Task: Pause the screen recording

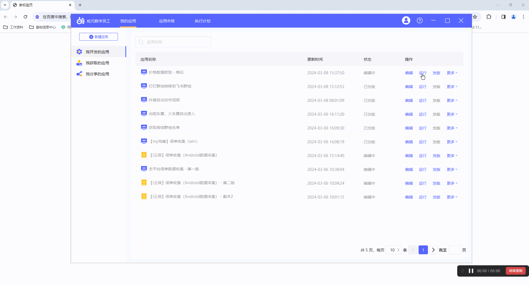Action: click(x=471, y=271)
